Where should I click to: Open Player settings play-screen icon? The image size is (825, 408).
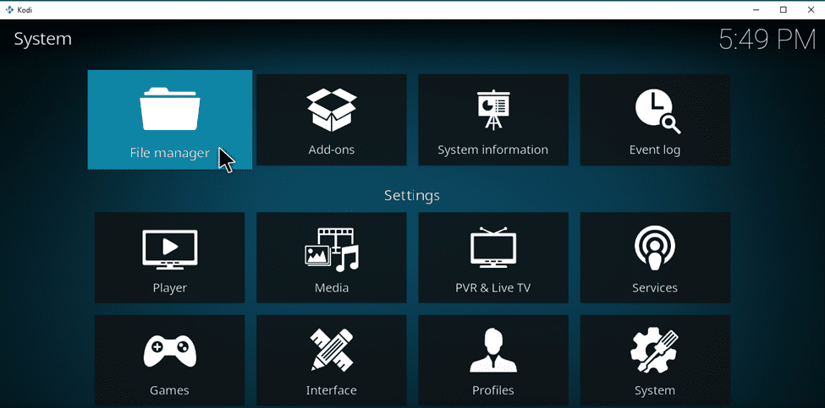tap(170, 249)
